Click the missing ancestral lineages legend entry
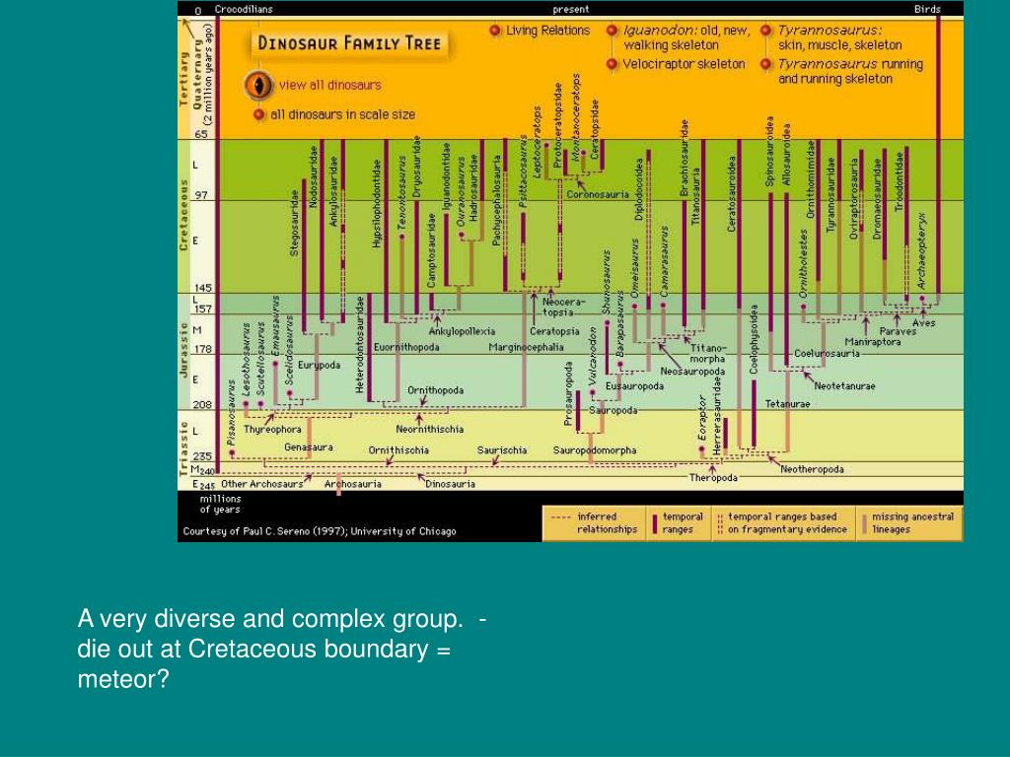Image resolution: width=1010 pixels, height=757 pixels. 908,522
